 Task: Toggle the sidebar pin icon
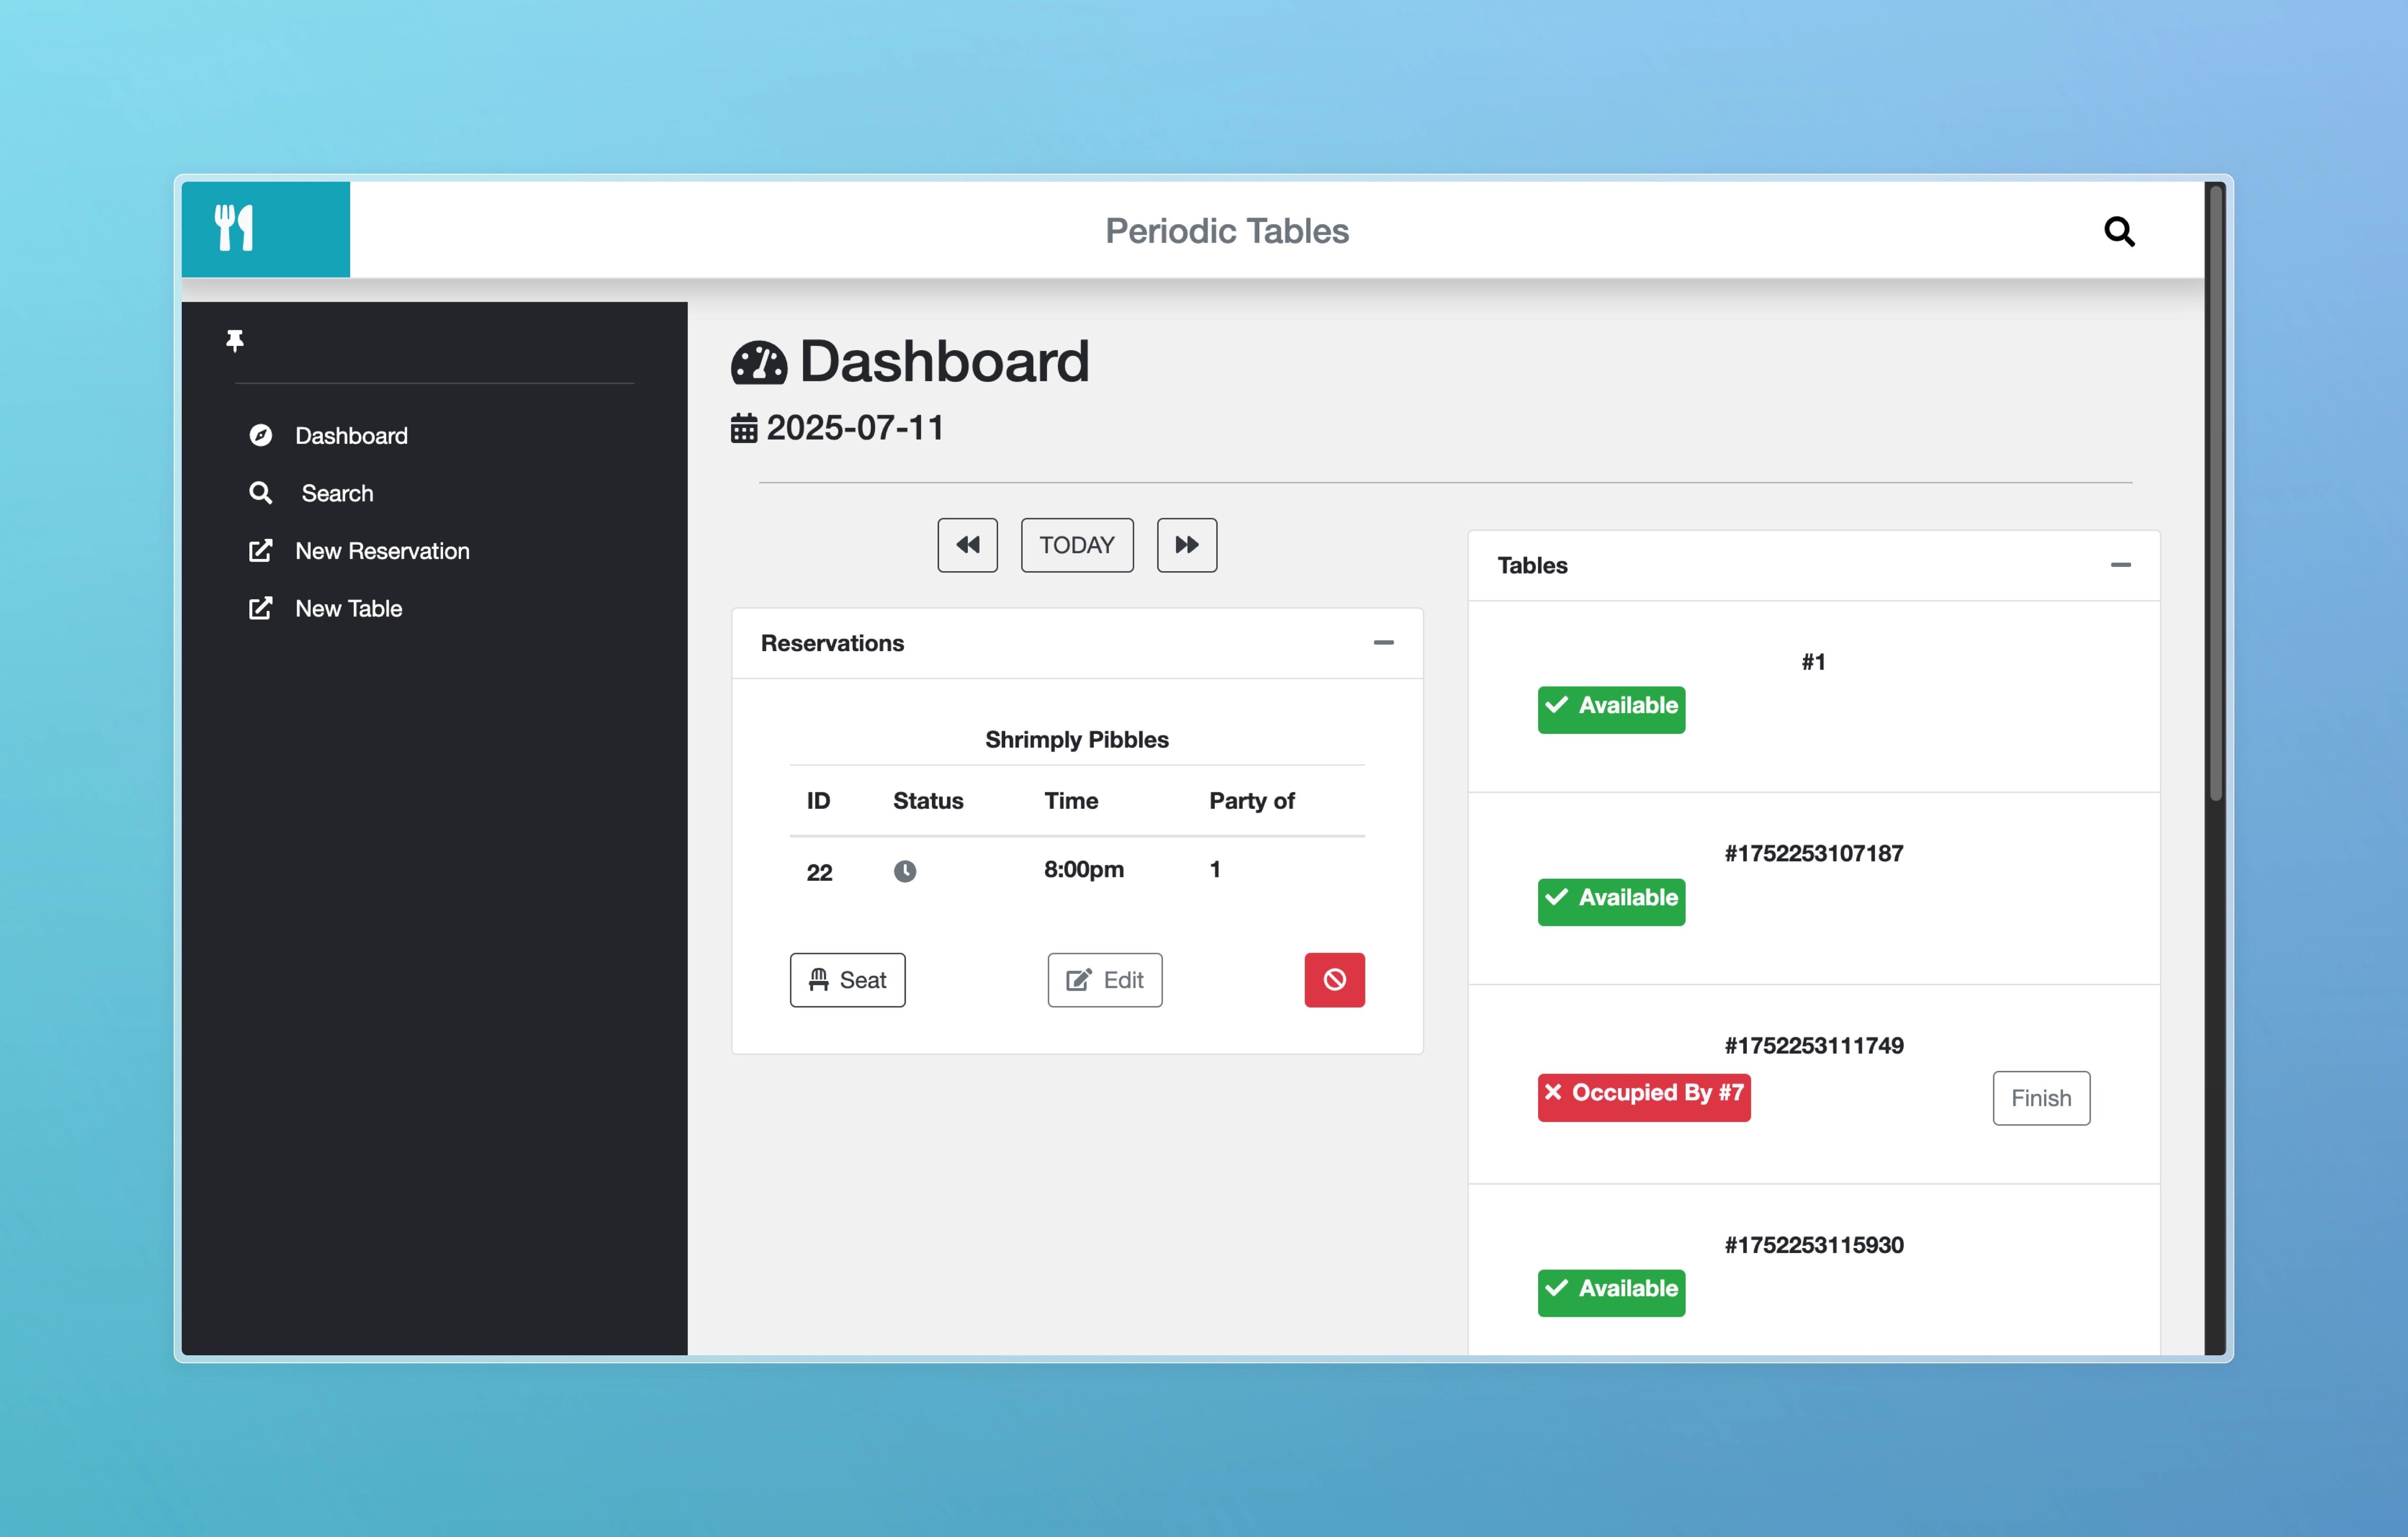click(x=235, y=341)
